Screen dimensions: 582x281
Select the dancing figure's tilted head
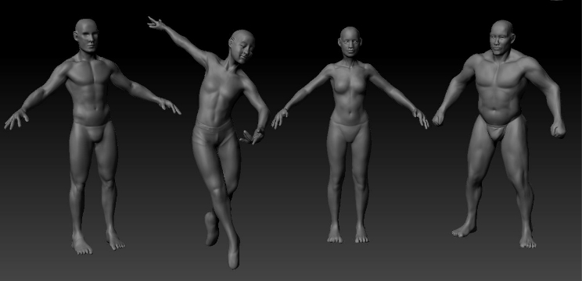[x=242, y=47]
